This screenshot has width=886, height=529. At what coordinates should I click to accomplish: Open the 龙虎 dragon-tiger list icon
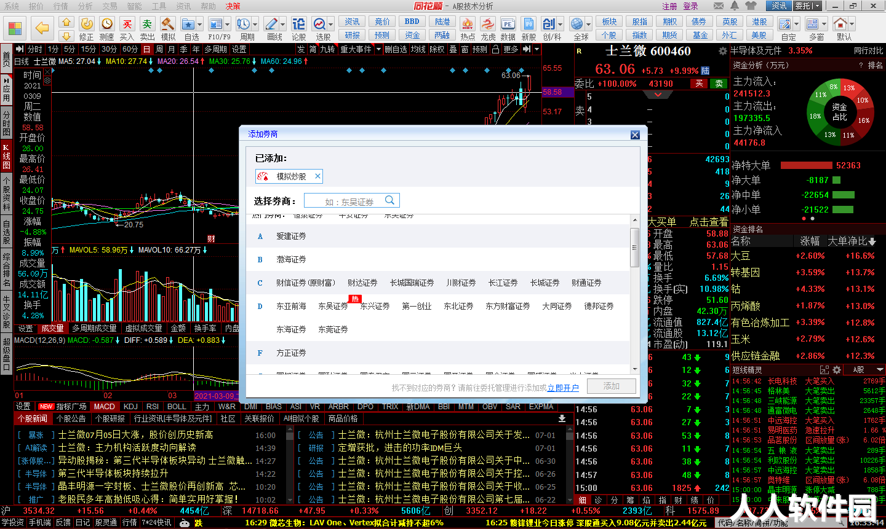click(x=488, y=23)
